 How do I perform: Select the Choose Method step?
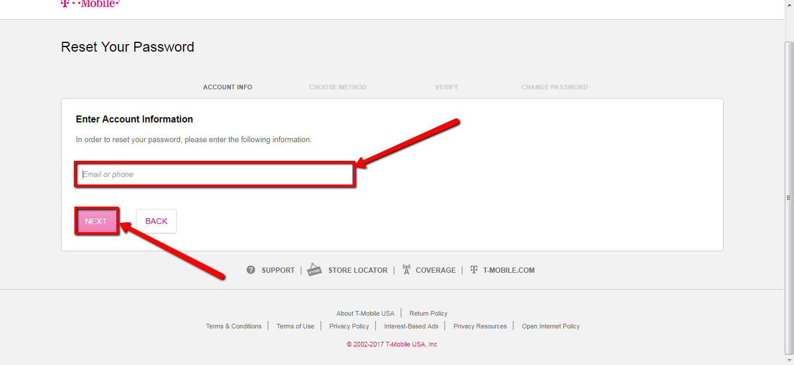338,86
